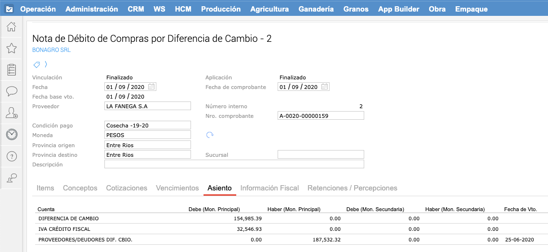
Task: Click the tag icon under BONAGRO SRL
Action: coord(37,64)
